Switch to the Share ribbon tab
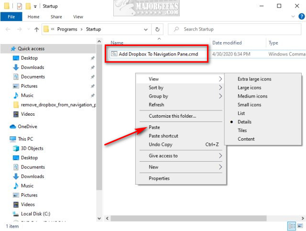The image size is (306, 231). (x=56, y=17)
